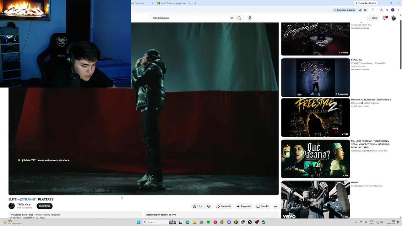This screenshot has width=402, height=226.
Task: Open FreeStyle #2 ElCiveriano video title
Action: point(371,100)
